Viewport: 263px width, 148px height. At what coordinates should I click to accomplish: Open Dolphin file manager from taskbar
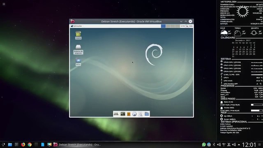click(x=10, y=144)
